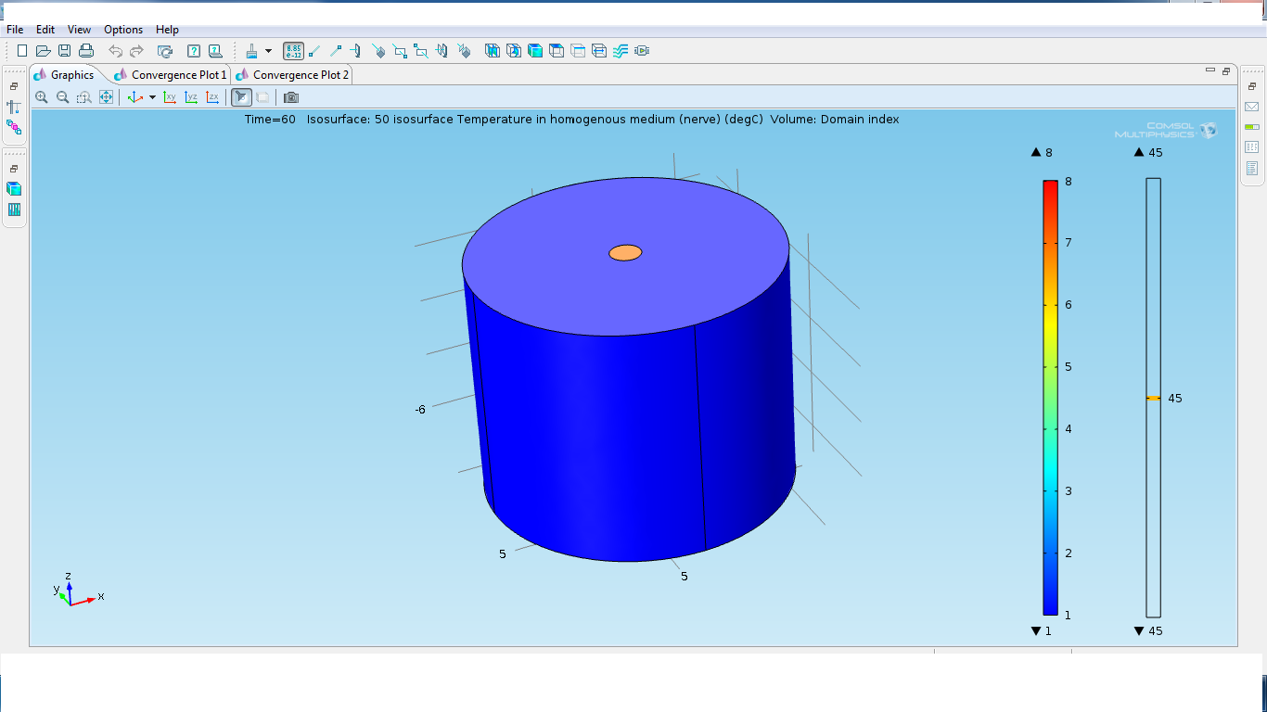Click the Zoom Extents icon
The image size is (1267, 712).
click(x=106, y=97)
